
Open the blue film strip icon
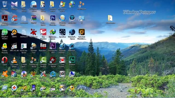[x=33, y=88]
